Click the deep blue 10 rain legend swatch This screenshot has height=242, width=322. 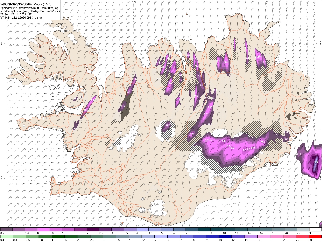tap(225, 236)
